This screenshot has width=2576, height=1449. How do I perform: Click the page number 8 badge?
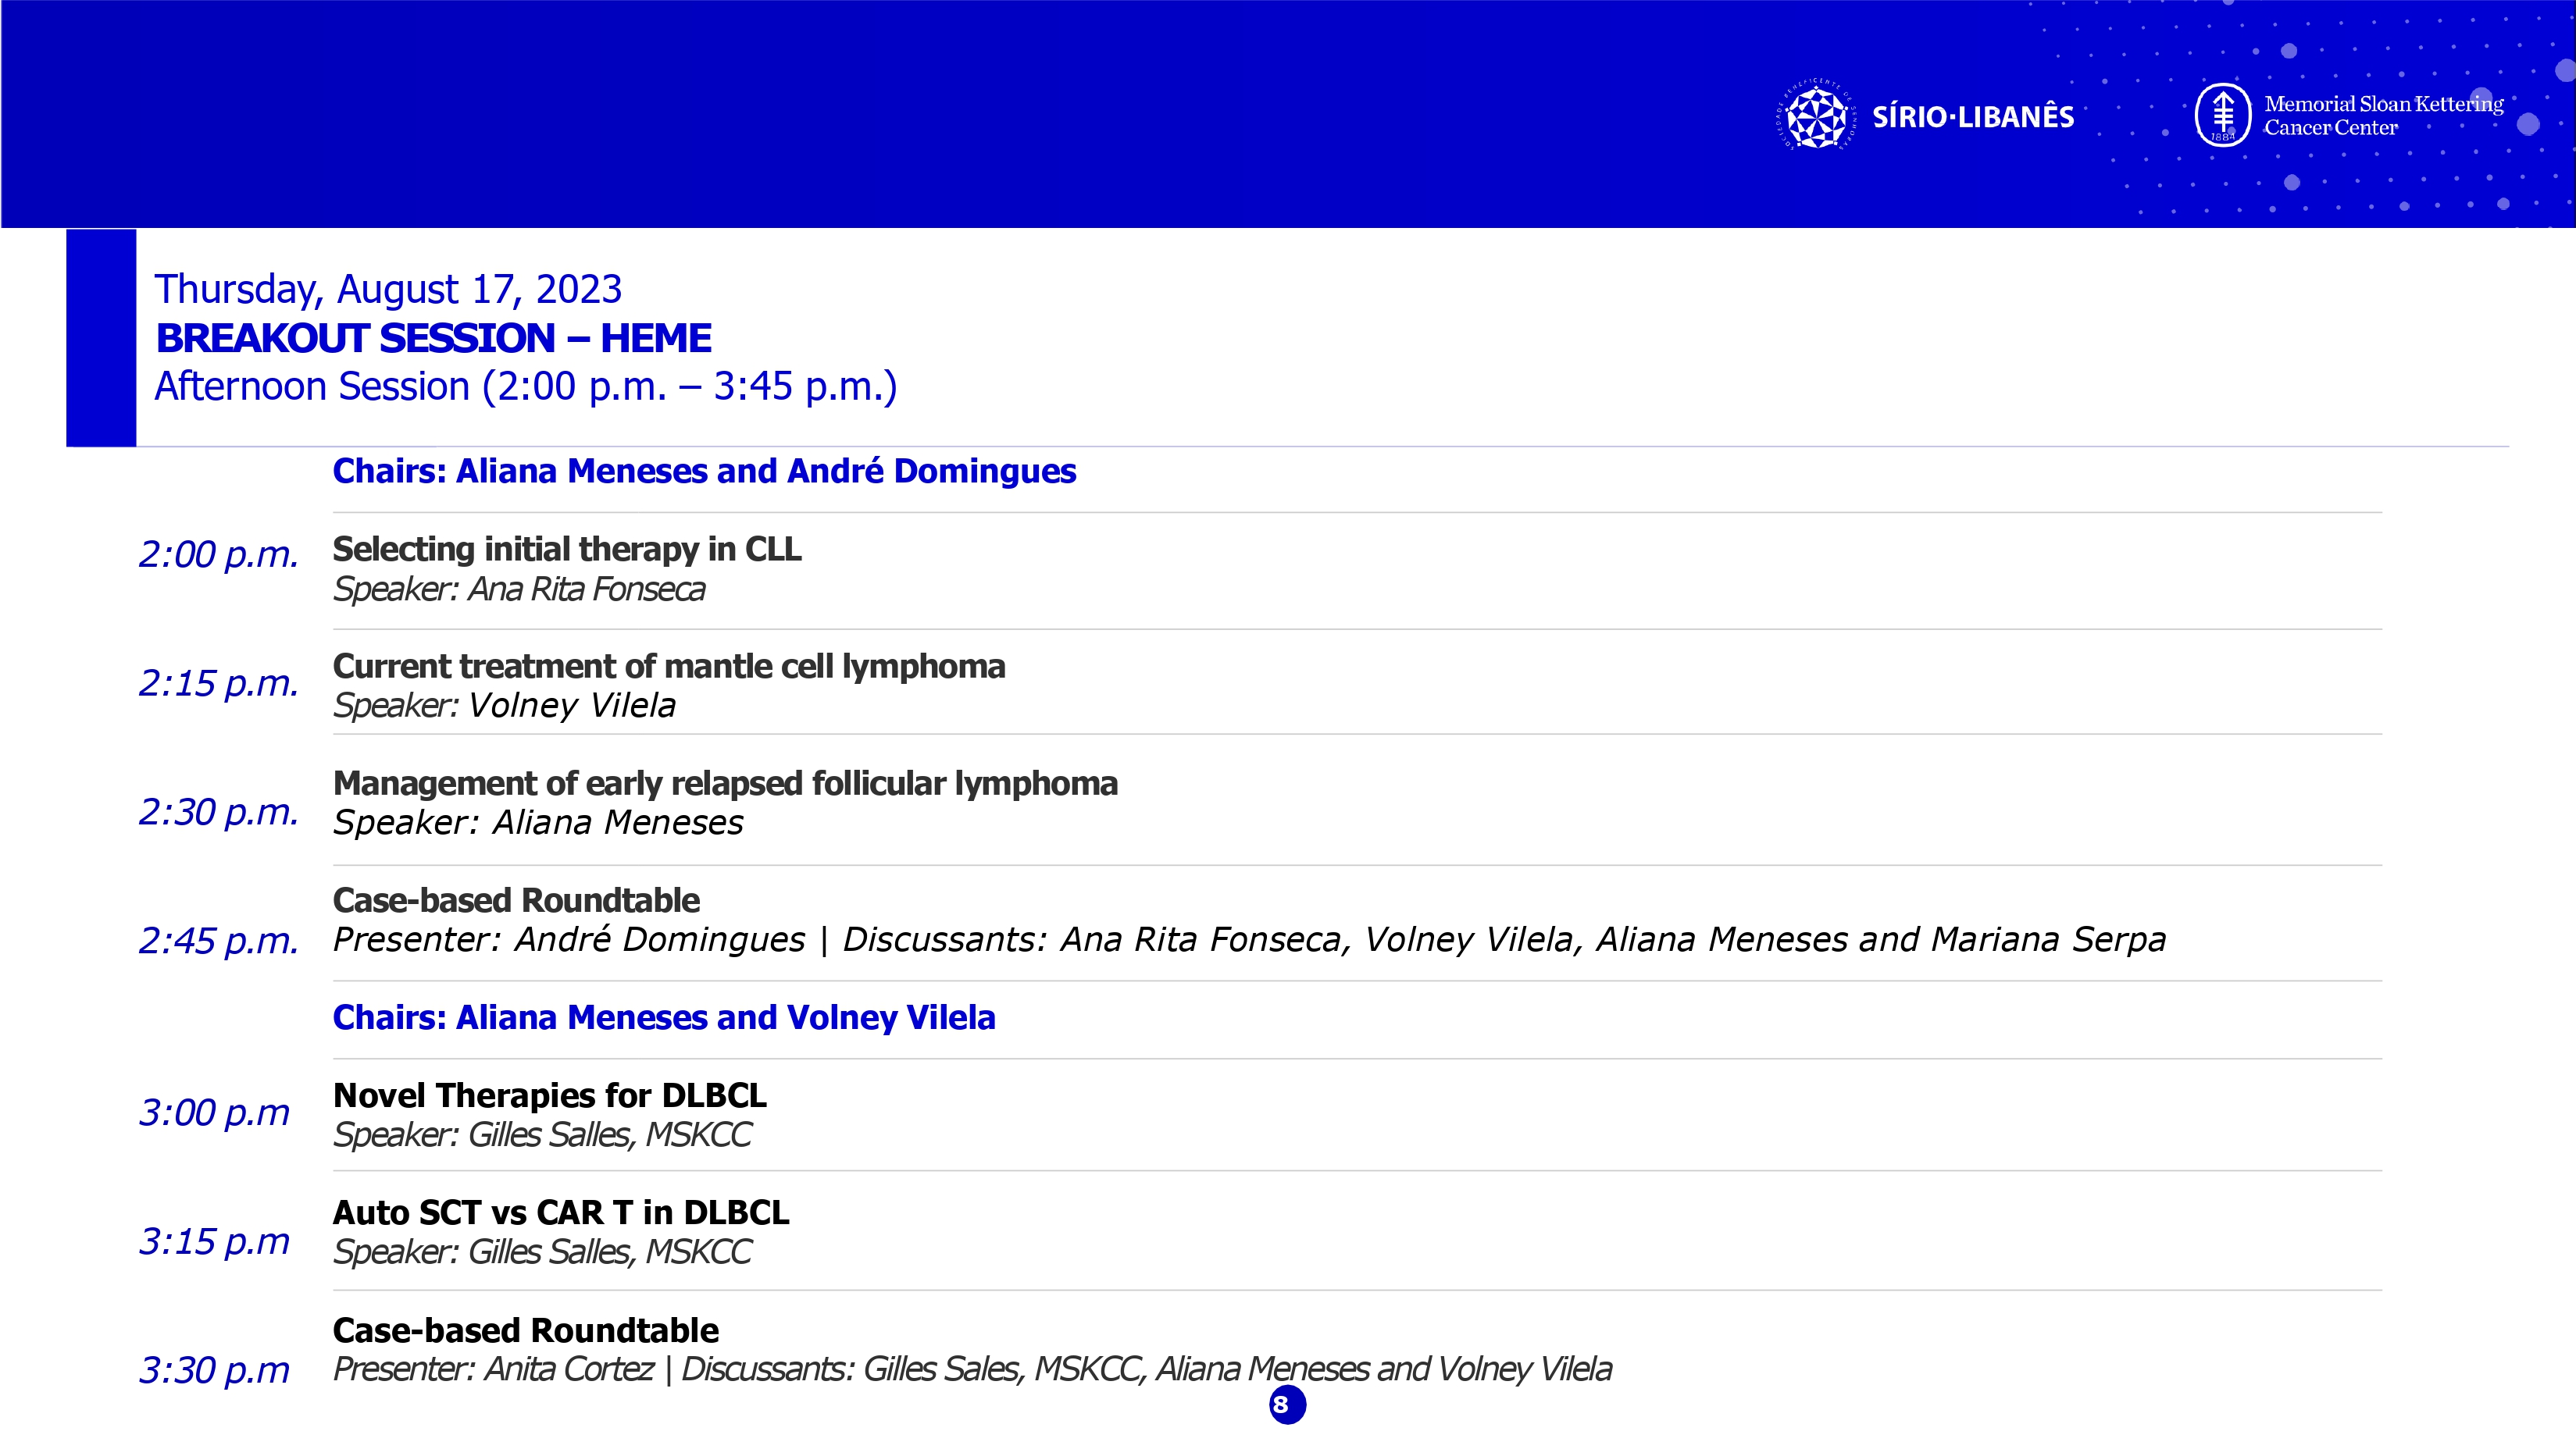point(1287,1404)
